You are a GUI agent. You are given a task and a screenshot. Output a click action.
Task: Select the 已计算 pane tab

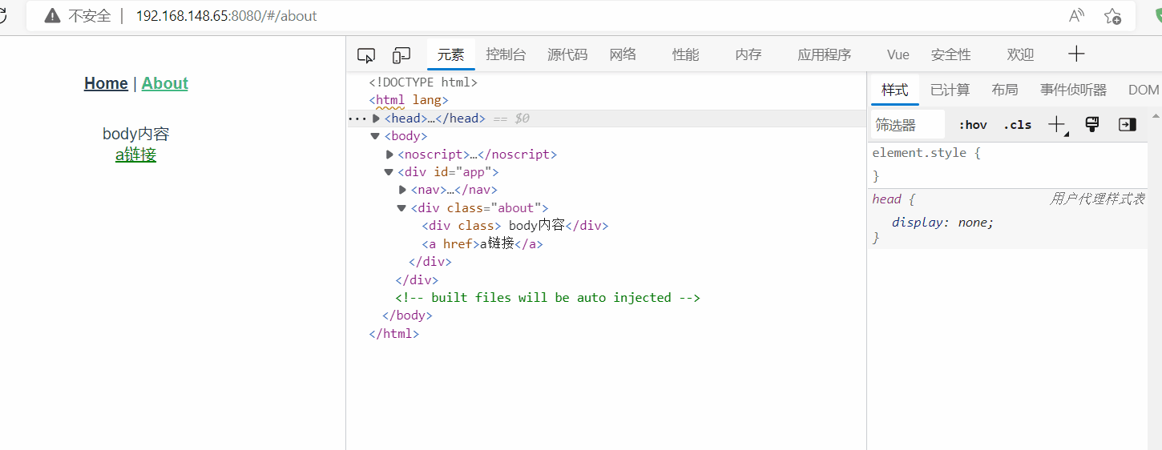950,90
